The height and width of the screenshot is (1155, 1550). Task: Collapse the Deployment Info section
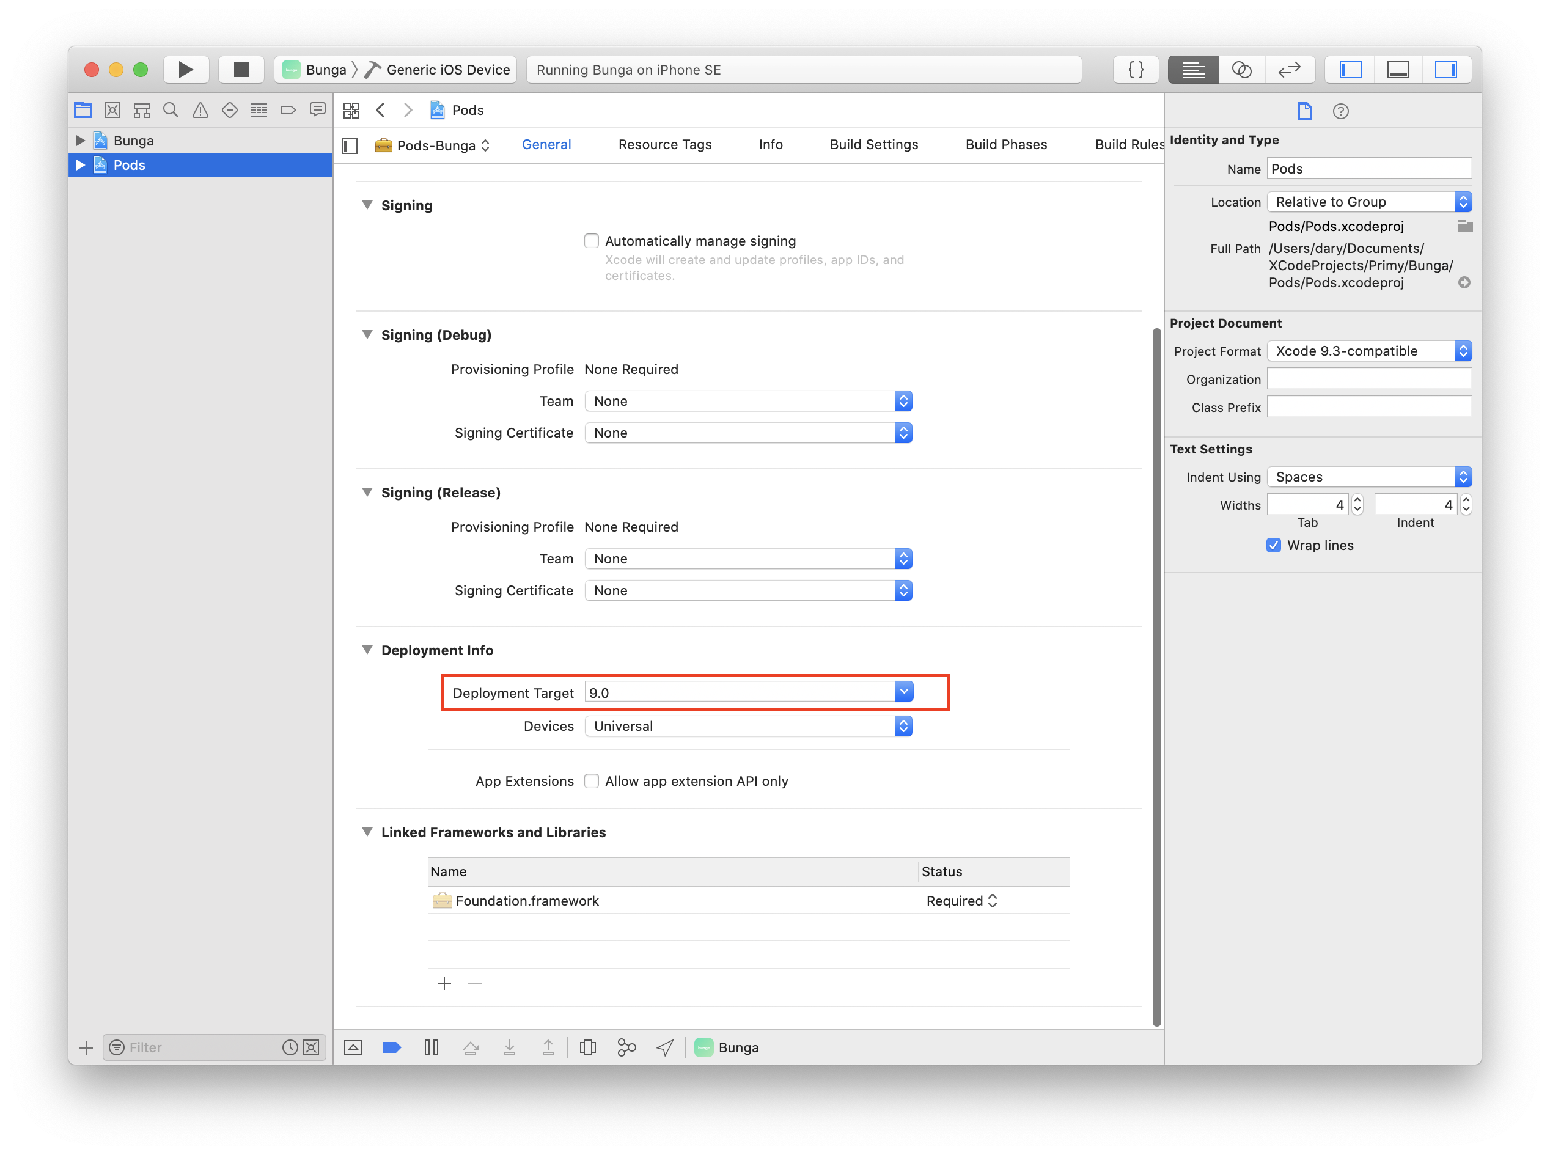tap(367, 650)
